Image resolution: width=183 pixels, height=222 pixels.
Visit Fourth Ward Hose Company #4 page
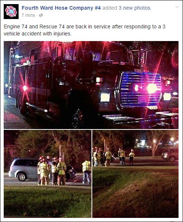pos(61,8)
